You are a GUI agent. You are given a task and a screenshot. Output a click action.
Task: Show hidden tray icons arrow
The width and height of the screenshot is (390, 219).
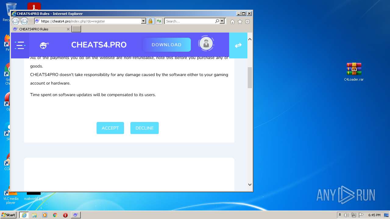340,215
